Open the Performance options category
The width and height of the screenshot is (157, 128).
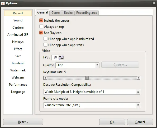tap(18, 85)
